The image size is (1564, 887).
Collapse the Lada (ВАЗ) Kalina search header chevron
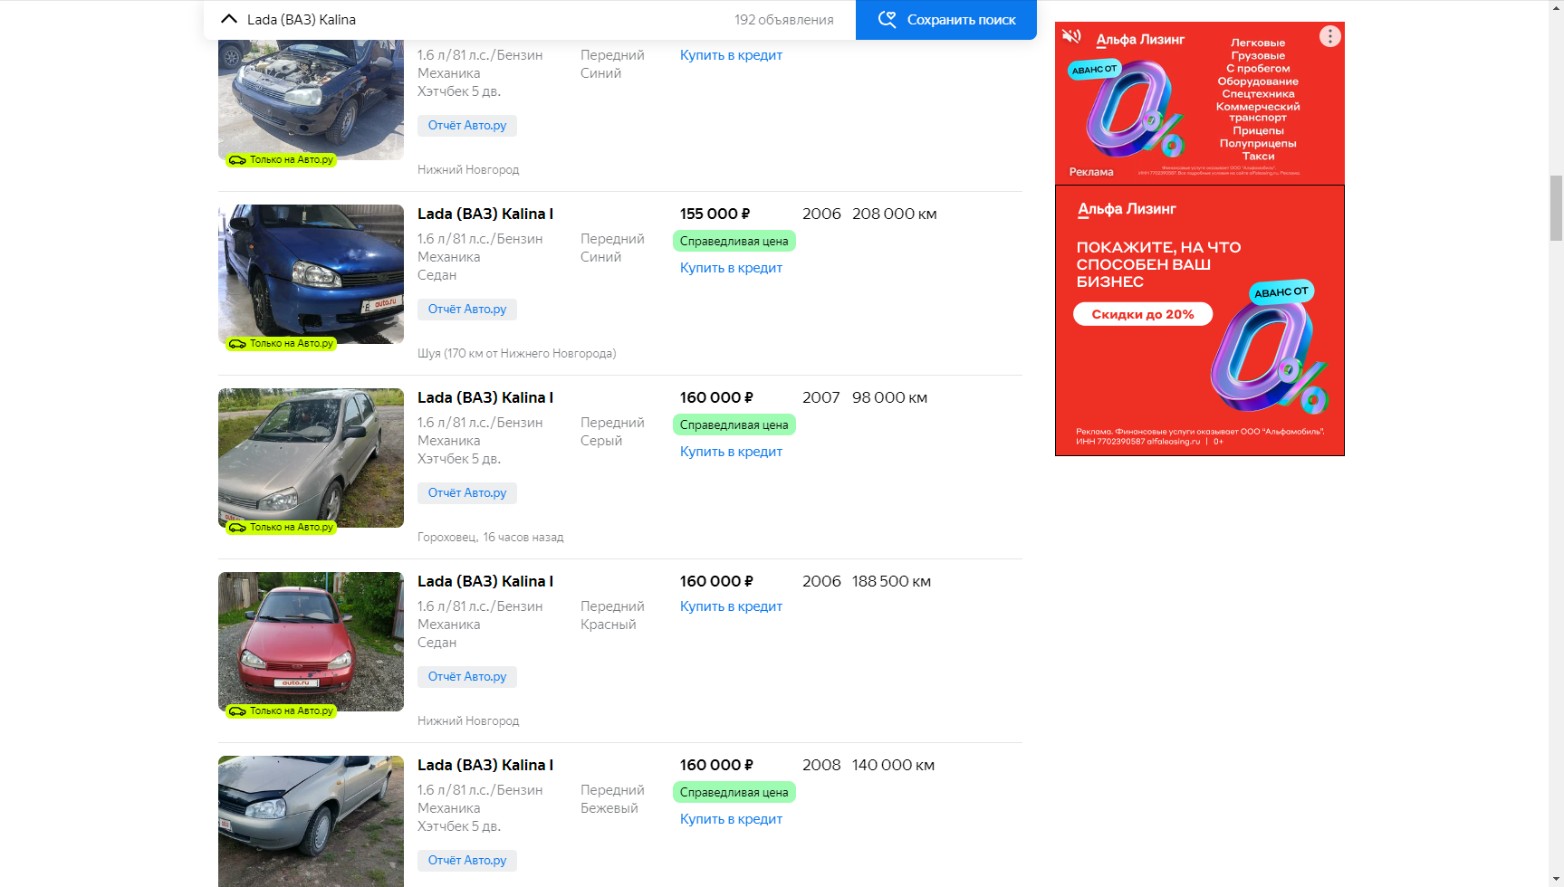point(229,19)
